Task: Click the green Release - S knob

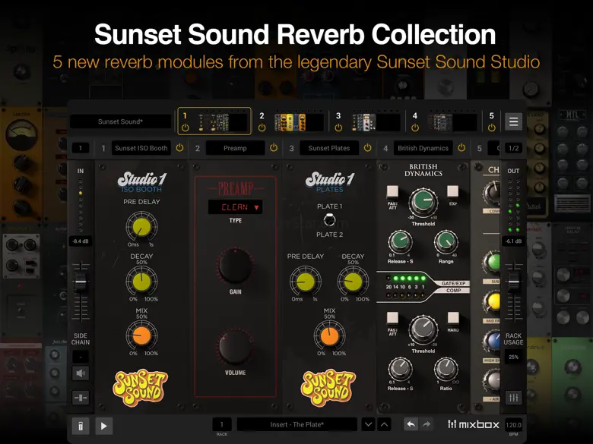Action: click(x=400, y=242)
